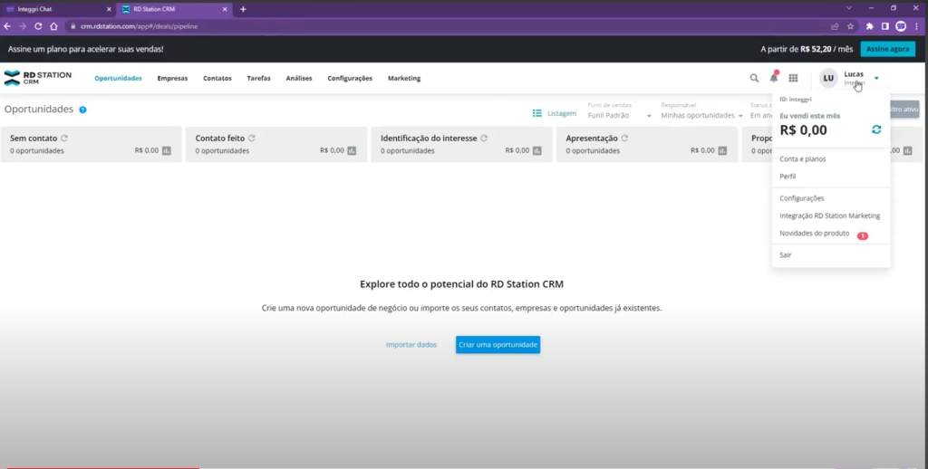This screenshot has width=928, height=469.
Task: Click the Criar uma oportunidade button
Action: click(498, 345)
